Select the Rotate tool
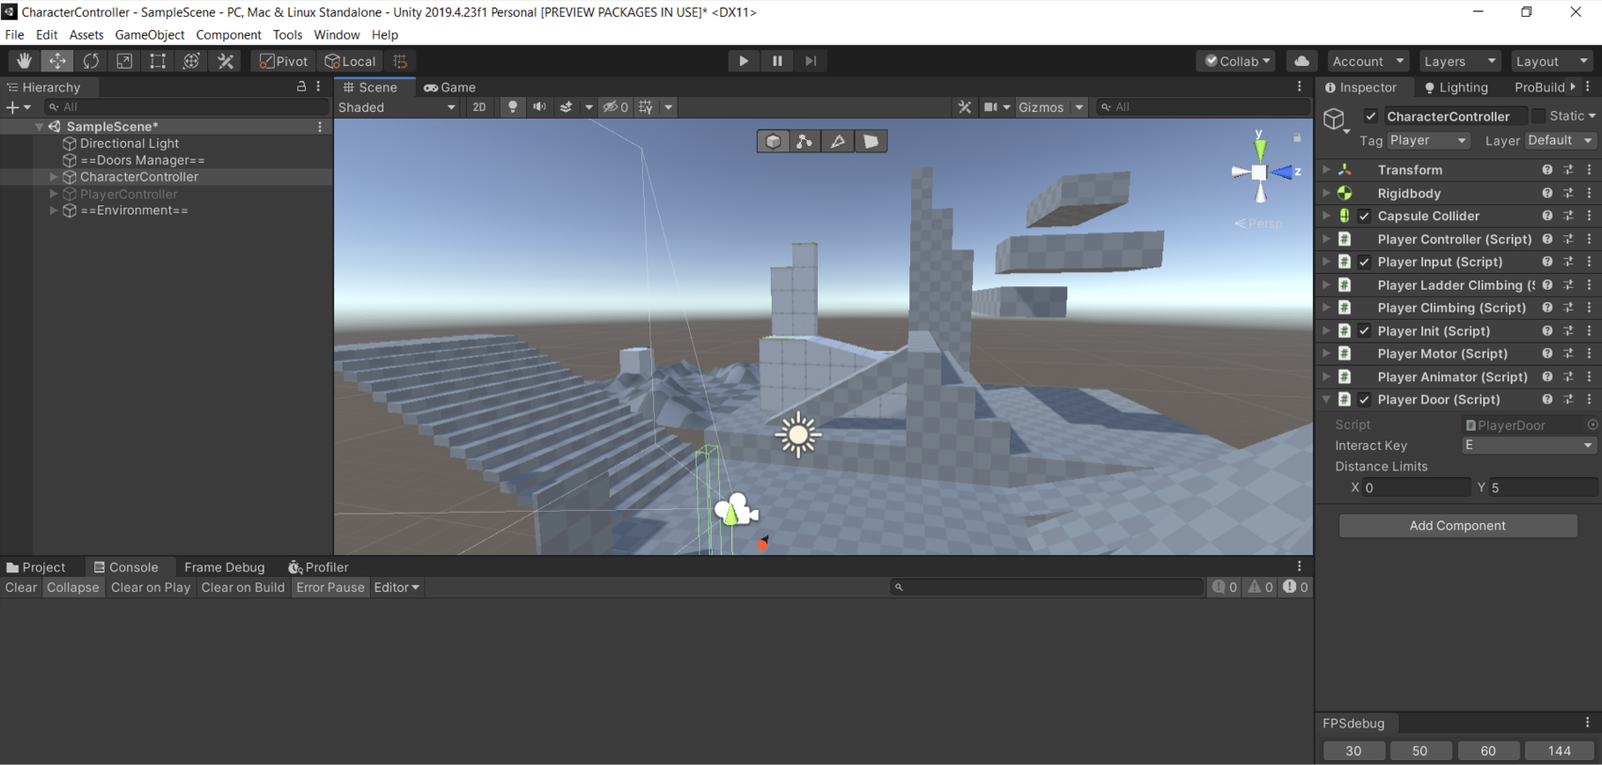Viewport: 1602px width, 765px height. click(91, 61)
